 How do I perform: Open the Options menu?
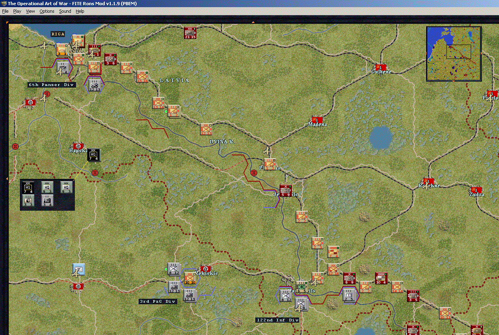pyautogui.click(x=47, y=11)
